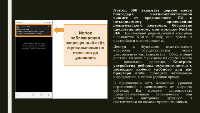The width and height of the screenshot is (200, 113).
Task: Click the Wi-Fi icon in phone status bar
Action: (x=47, y=22)
